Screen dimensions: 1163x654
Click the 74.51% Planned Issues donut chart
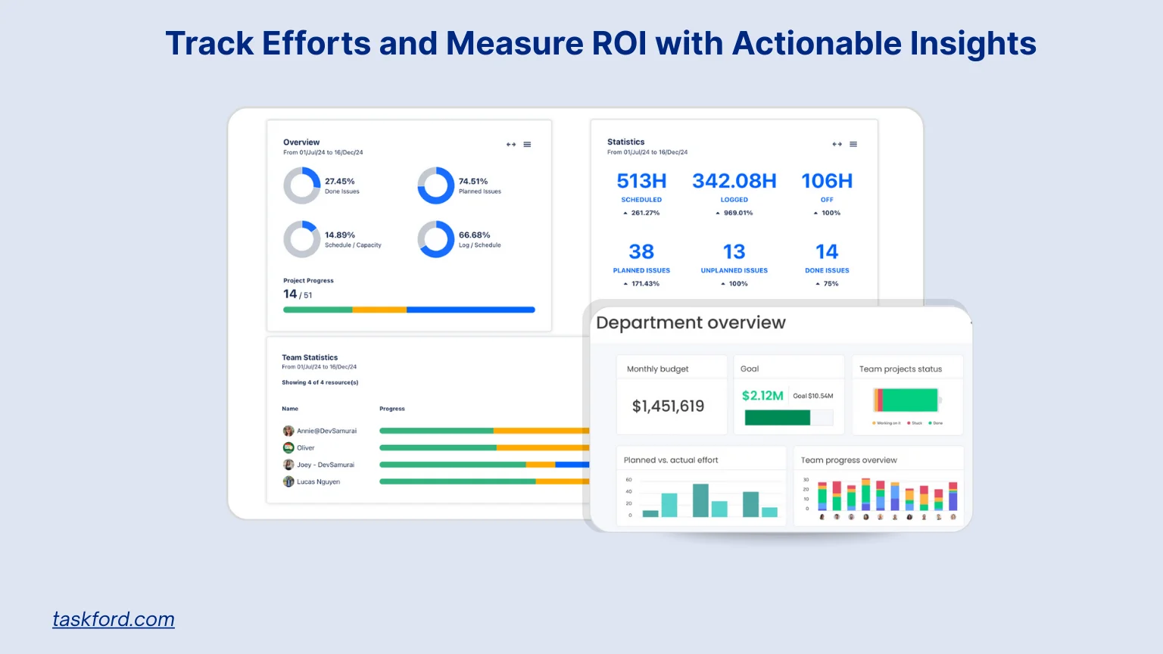pos(436,185)
